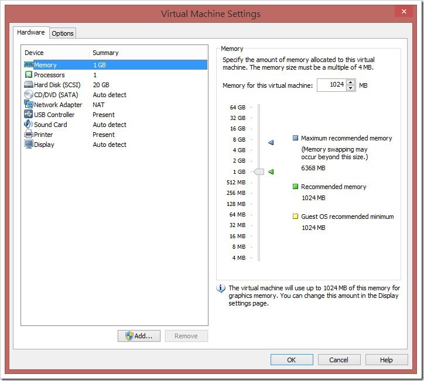The height and width of the screenshot is (381, 424).
Task: Click the NAT summary value
Action: tap(98, 105)
